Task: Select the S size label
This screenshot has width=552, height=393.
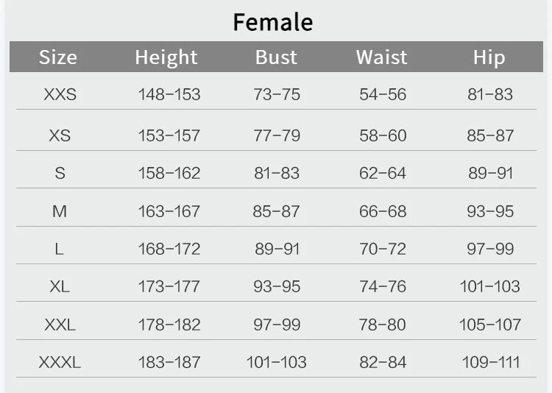Action: [x=60, y=174]
